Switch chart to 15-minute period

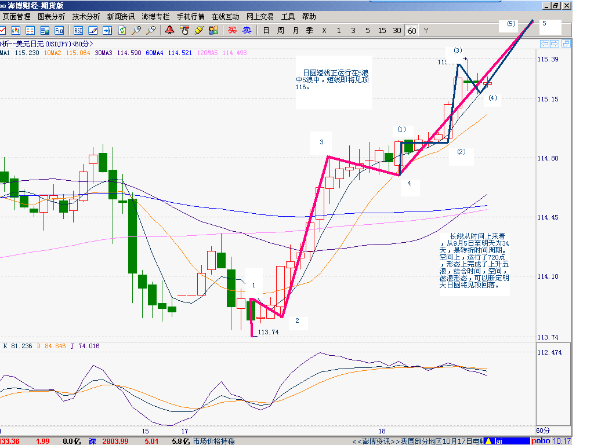(x=382, y=30)
